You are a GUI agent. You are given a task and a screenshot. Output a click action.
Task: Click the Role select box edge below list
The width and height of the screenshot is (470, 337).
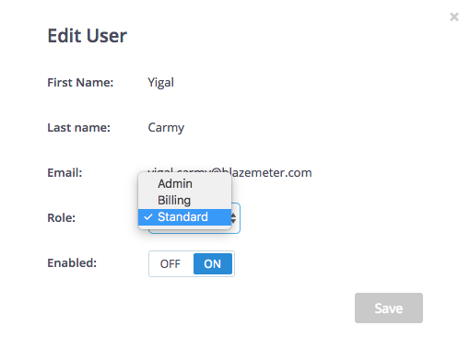194,231
